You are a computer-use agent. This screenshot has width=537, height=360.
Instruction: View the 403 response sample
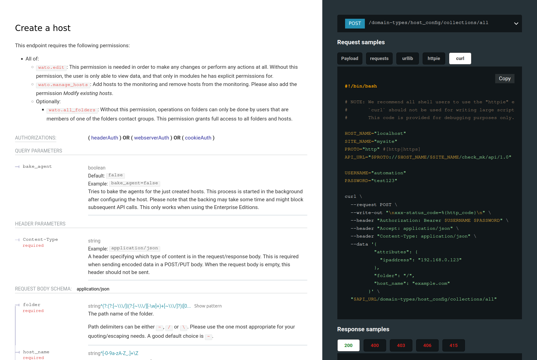401,345
